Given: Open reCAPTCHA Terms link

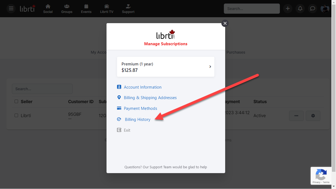Looking at the screenshot, I should 326,182.
